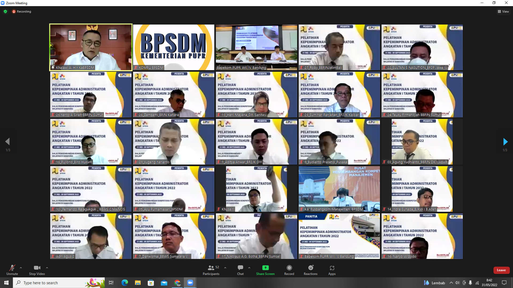This screenshot has height=288, width=513.
Task: Click the Record button
Action: [x=289, y=270]
